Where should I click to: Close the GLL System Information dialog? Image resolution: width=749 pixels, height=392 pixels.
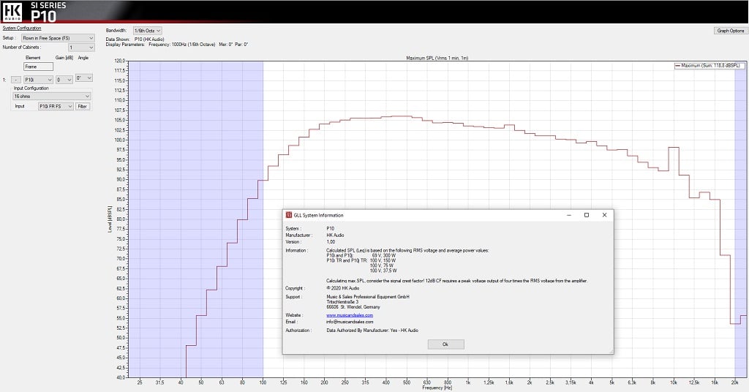pos(604,215)
